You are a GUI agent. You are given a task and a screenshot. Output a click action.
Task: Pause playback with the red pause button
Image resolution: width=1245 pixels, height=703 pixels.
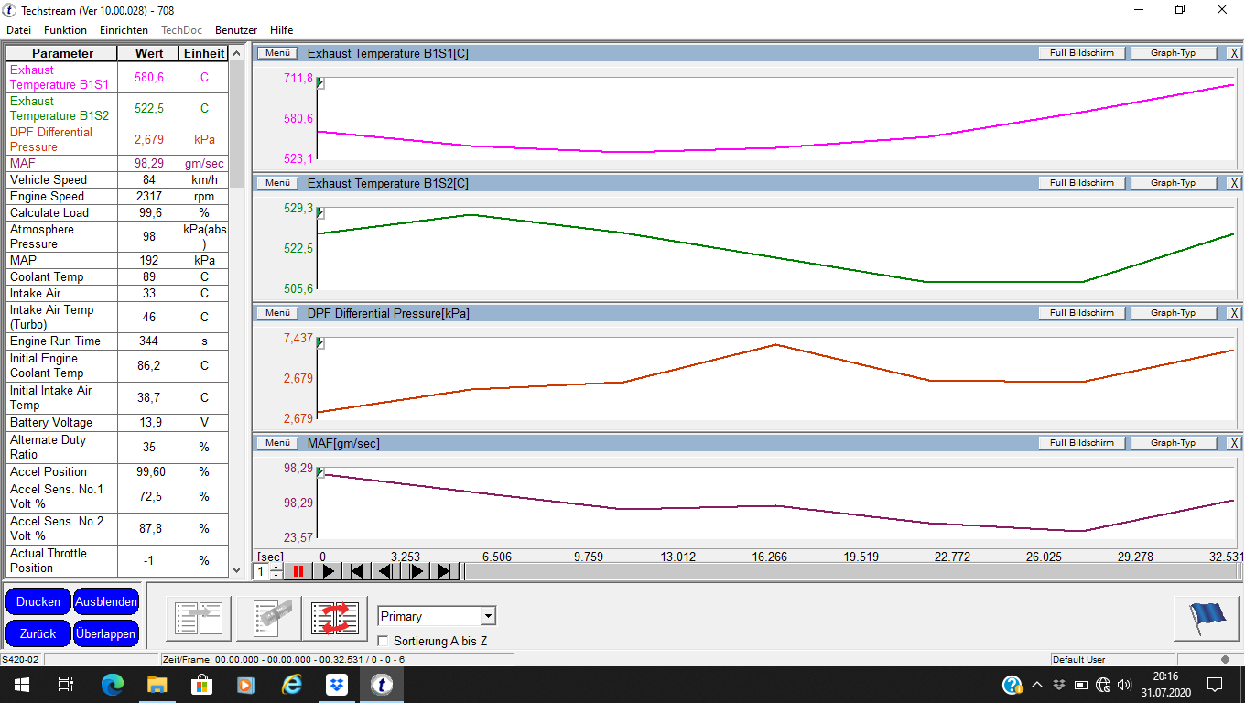pyautogui.click(x=298, y=571)
